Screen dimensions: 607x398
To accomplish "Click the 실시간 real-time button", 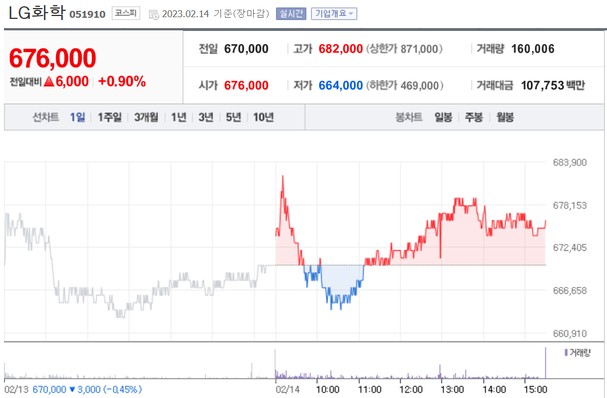I will tap(291, 14).
